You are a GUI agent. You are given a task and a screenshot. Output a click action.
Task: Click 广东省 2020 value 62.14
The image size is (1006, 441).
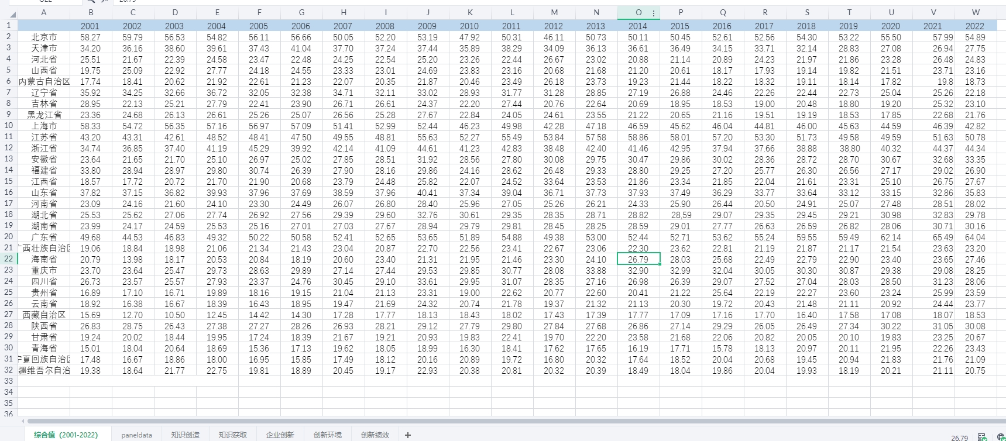891,237
